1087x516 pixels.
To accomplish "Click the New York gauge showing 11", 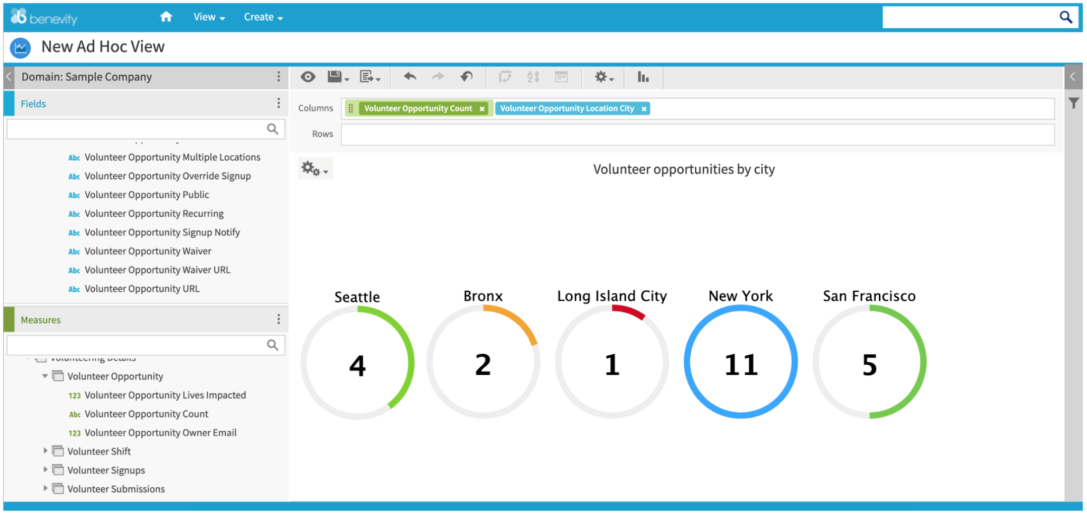I will [740, 362].
